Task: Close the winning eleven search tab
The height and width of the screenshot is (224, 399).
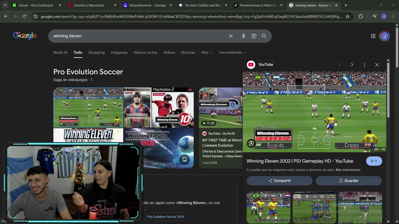Action: 336,5
